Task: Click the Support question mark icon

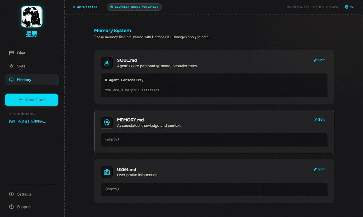Action: (11, 206)
